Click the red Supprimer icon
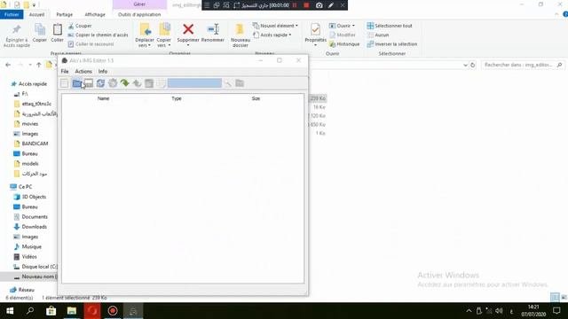Viewport: 568px width, 319px height. click(x=188, y=29)
